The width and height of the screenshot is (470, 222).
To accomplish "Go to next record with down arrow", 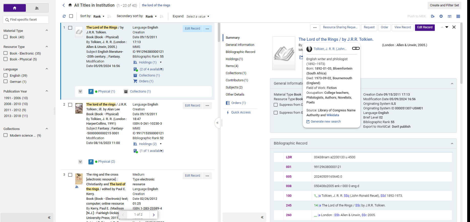I will coord(447,27).
